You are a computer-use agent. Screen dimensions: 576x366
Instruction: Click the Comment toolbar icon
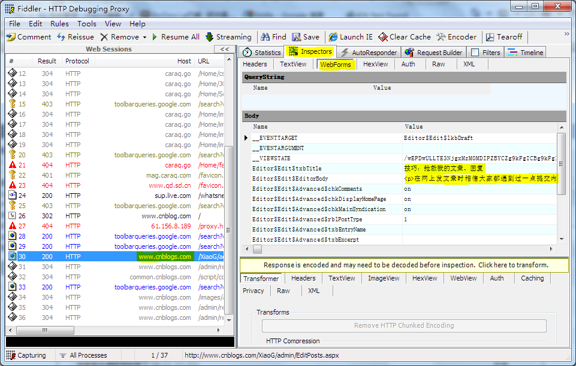click(x=11, y=37)
